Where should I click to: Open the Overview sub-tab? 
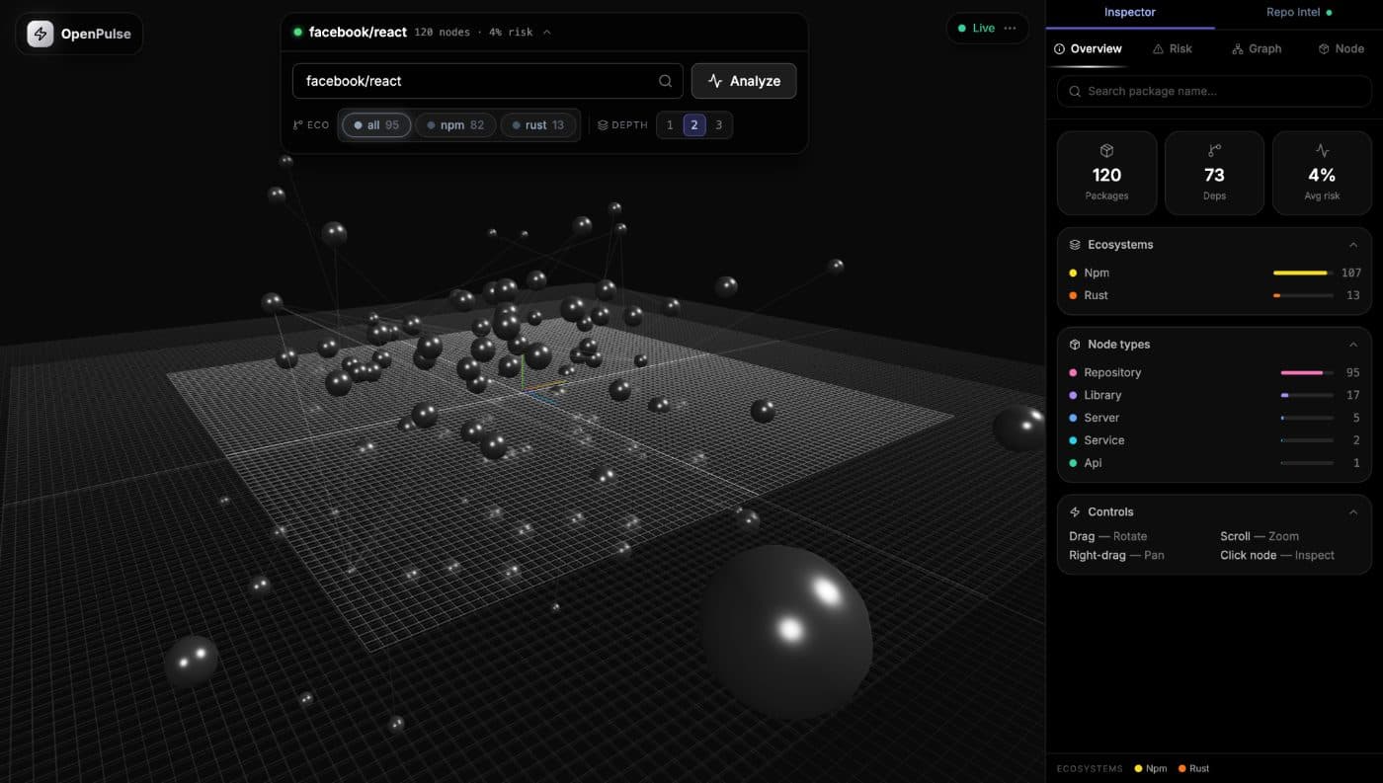click(x=1088, y=49)
